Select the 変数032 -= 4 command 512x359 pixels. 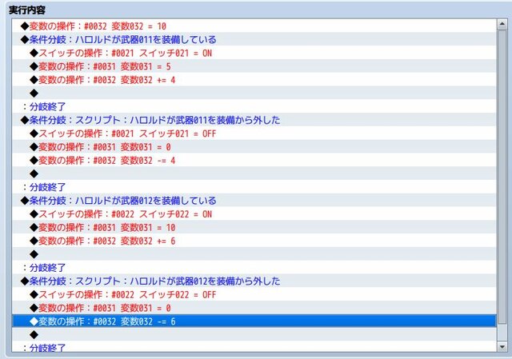pos(254,160)
